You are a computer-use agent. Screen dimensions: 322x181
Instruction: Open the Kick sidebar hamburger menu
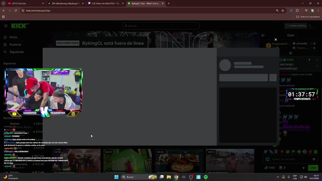tap(6, 26)
